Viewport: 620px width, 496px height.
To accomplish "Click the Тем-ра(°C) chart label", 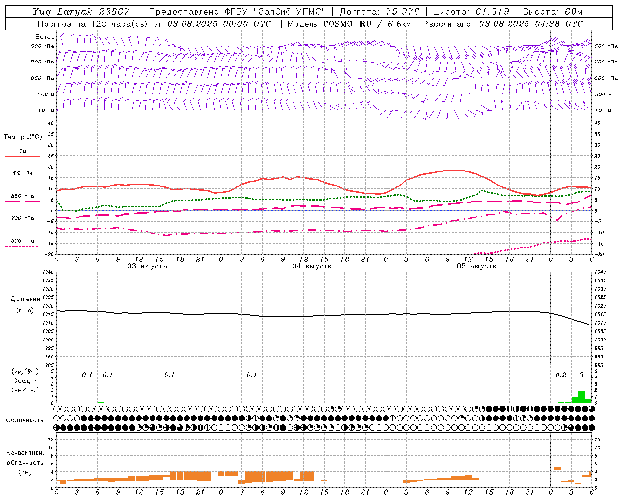I will pyautogui.click(x=23, y=137).
